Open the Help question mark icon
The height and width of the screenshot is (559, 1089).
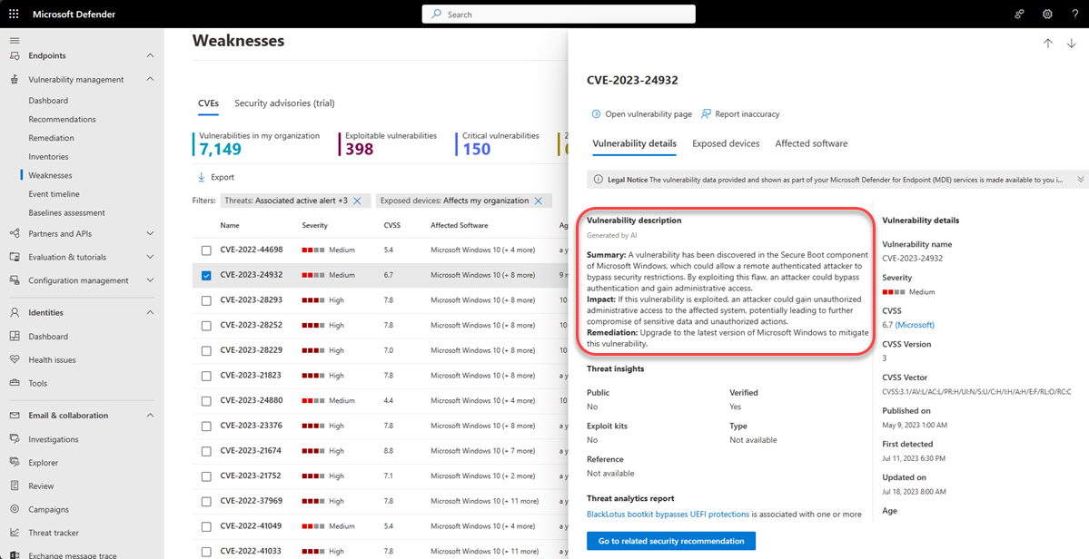(x=1075, y=14)
